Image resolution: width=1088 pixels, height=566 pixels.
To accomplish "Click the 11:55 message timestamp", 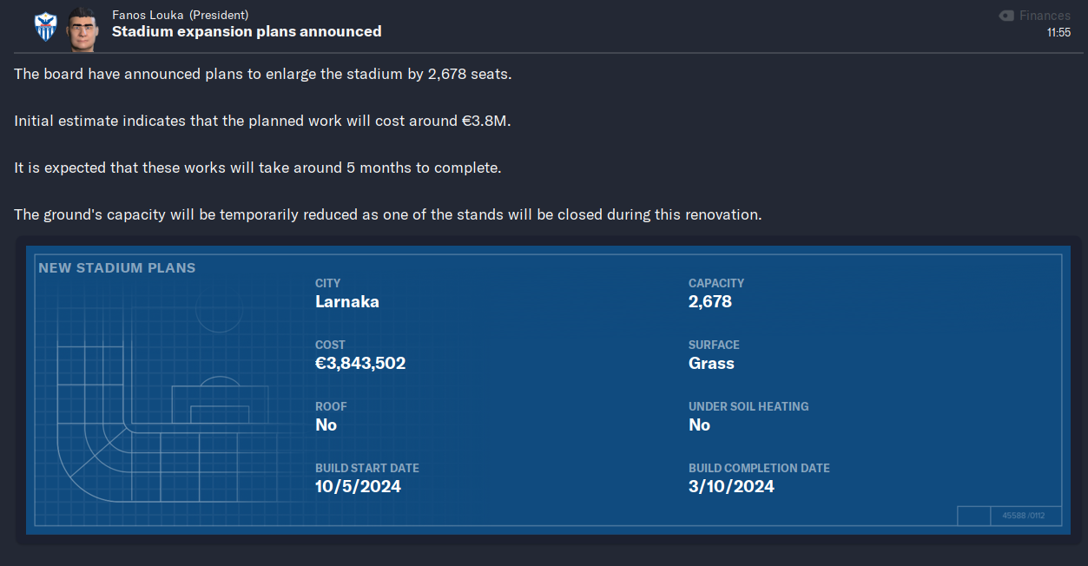I will click(1058, 32).
